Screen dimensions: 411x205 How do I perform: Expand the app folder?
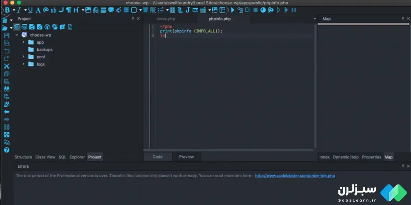point(23,42)
